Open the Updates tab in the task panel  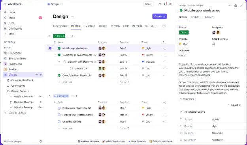pos(196,17)
